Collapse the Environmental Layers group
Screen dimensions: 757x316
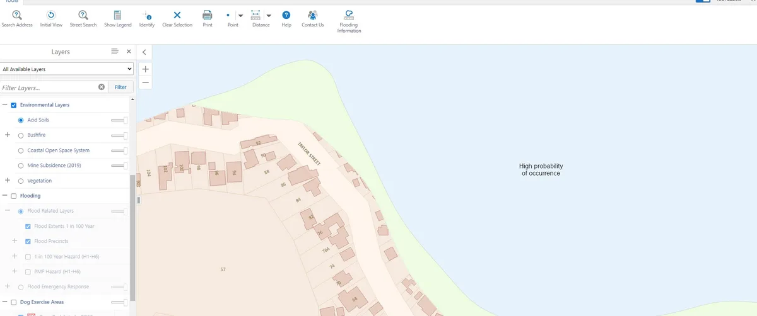[5, 105]
